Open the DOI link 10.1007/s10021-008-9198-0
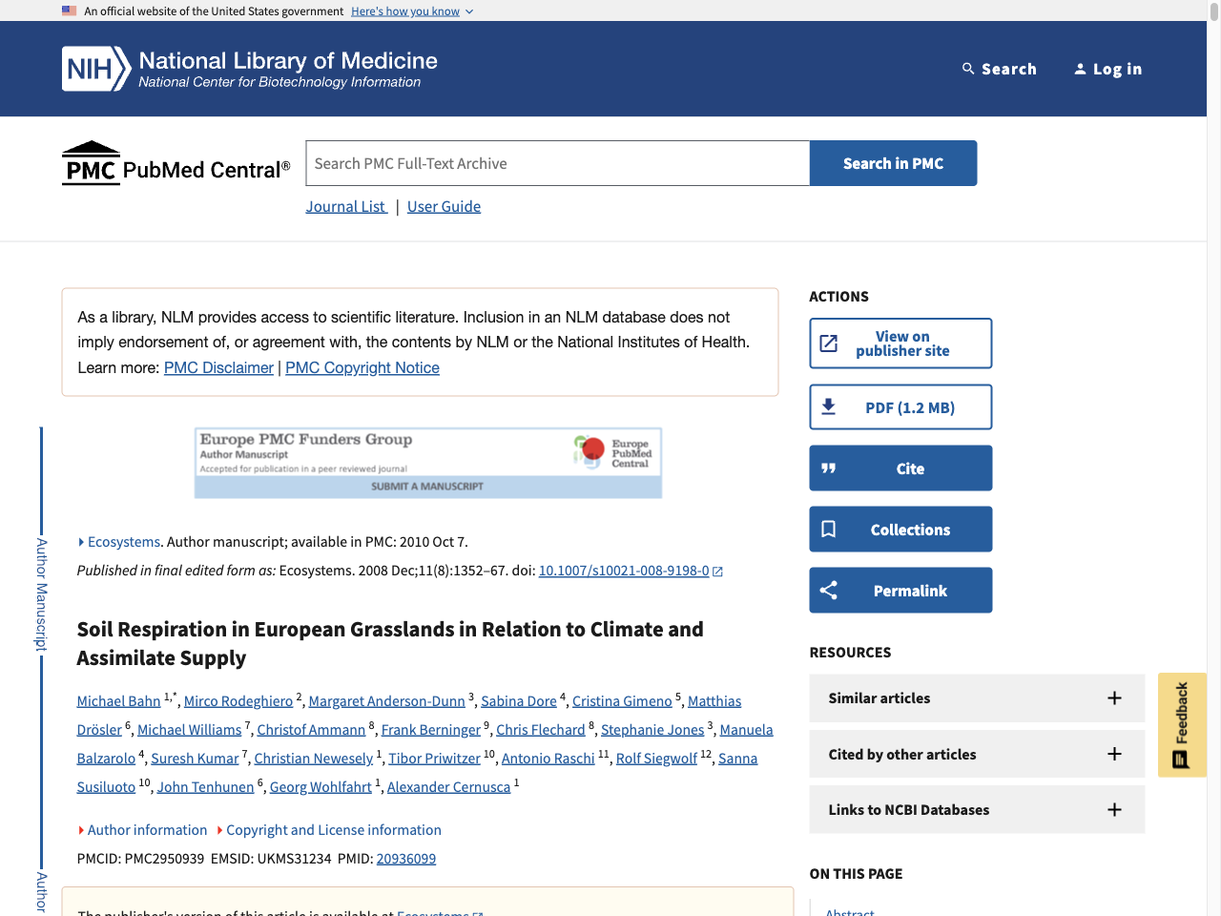1221x916 pixels. pyautogui.click(x=624, y=571)
